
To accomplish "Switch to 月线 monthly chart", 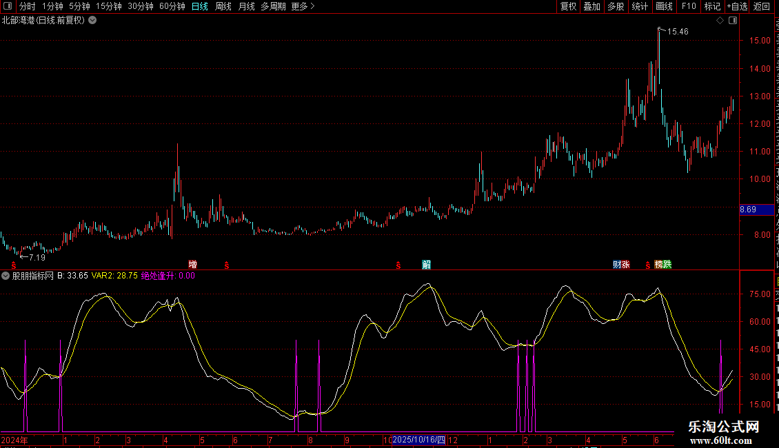I will 246,6.
